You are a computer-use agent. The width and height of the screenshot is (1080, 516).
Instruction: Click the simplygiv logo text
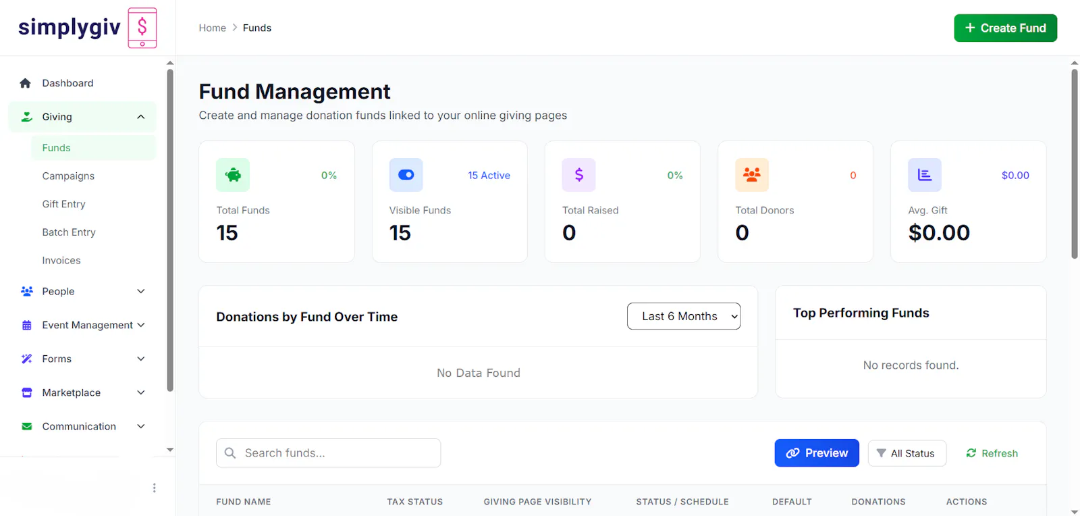pyautogui.click(x=70, y=27)
